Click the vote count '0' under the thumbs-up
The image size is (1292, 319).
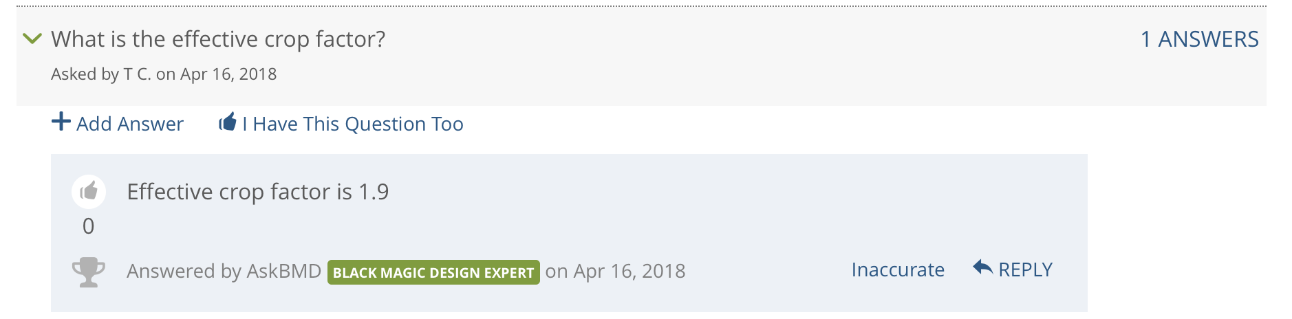(88, 226)
